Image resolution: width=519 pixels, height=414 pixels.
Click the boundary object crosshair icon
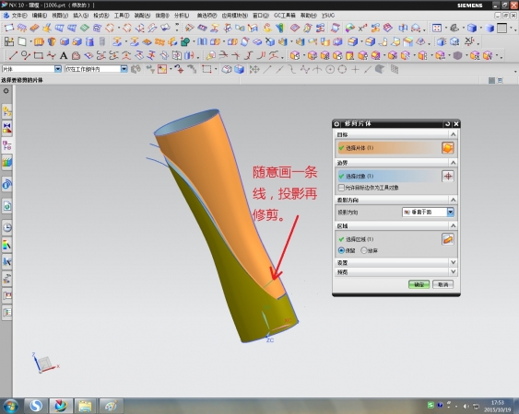(x=447, y=176)
